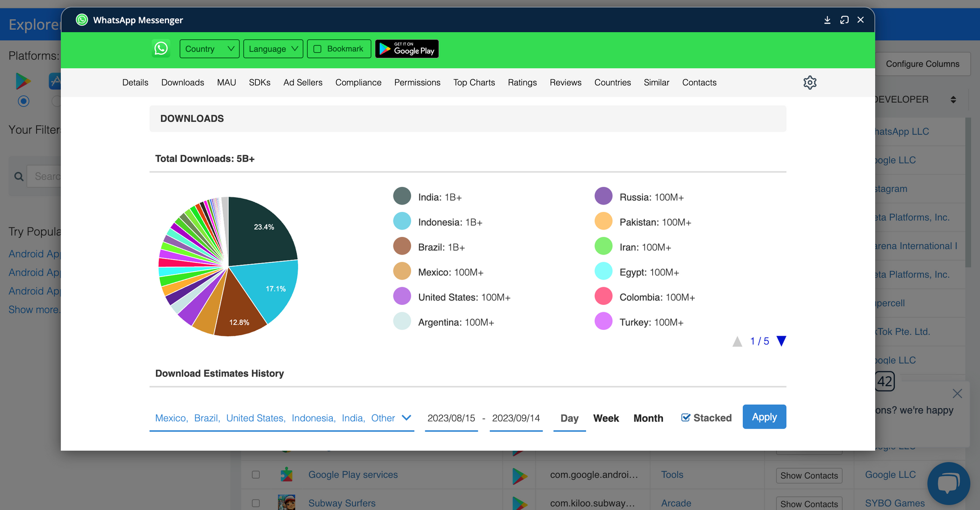Image resolution: width=980 pixels, height=510 pixels.
Task: Toggle the Bookmark checkbox
Action: click(x=318, y=49)
